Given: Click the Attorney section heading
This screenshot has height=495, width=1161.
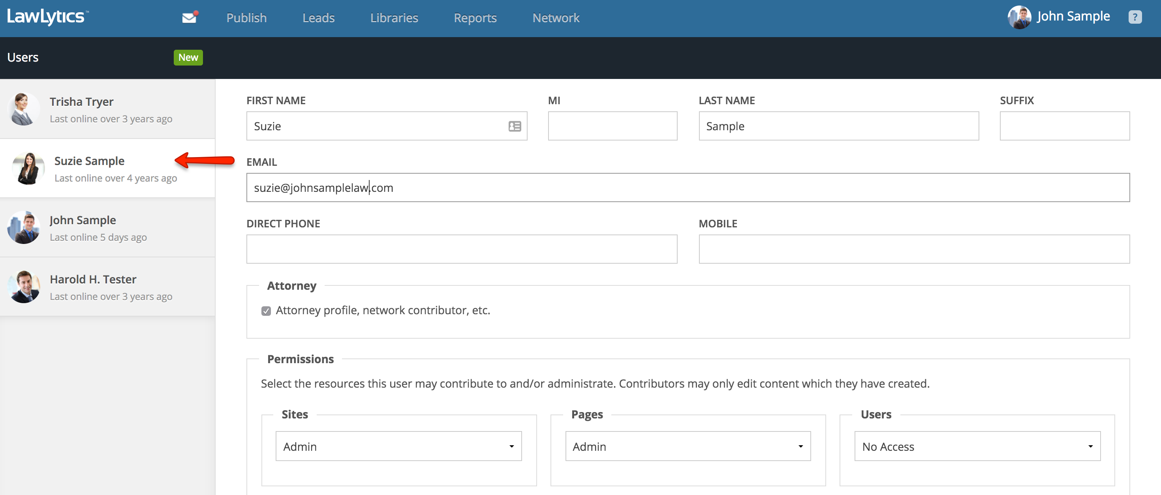Looking at the screenshot, I should [291, 285].
